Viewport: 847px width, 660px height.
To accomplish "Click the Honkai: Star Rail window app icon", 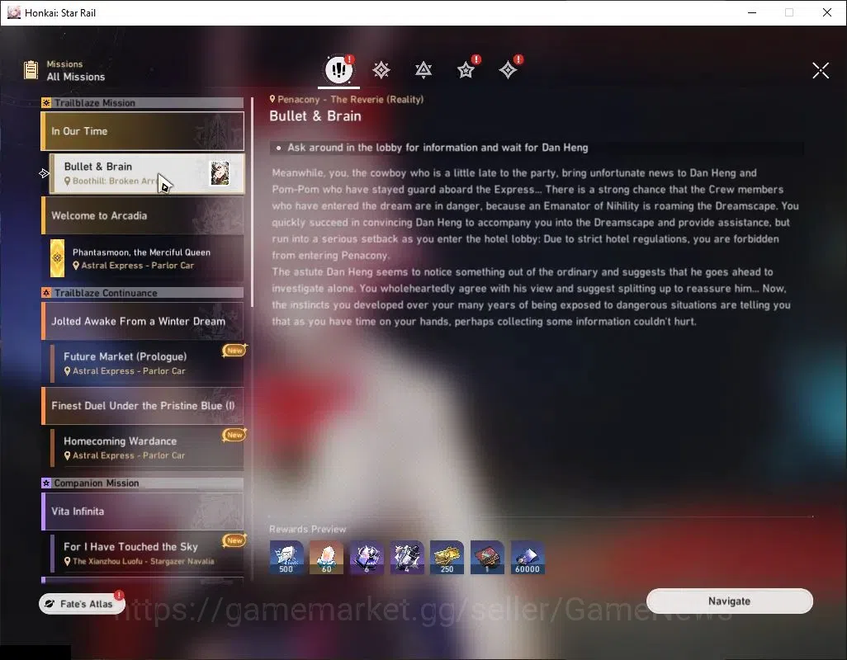I will pyautogui.click(x=13, y=12).
